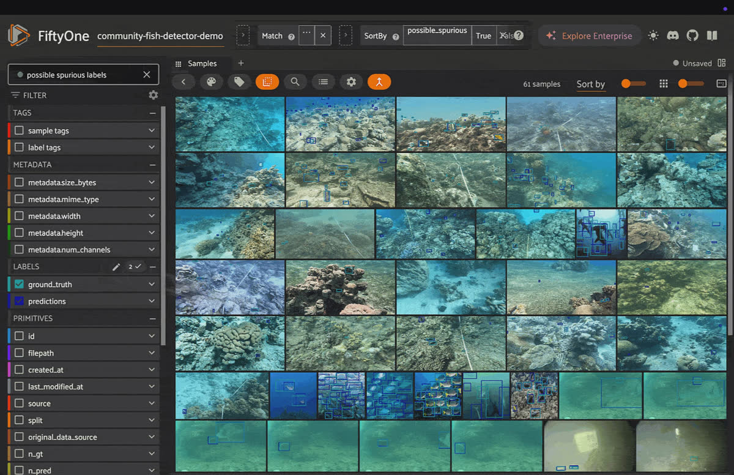The height and width of the screenshot is (475, 734).
Task: Click the Sort by link
Action: [591, 84]
